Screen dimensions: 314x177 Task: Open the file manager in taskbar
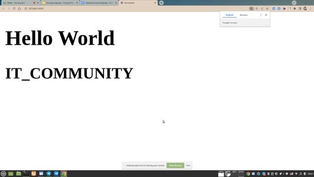[x=19, y=174]
